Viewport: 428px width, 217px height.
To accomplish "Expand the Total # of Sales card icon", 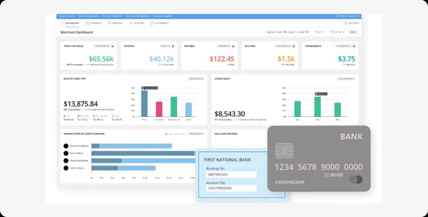I will [x=113, y=46].
